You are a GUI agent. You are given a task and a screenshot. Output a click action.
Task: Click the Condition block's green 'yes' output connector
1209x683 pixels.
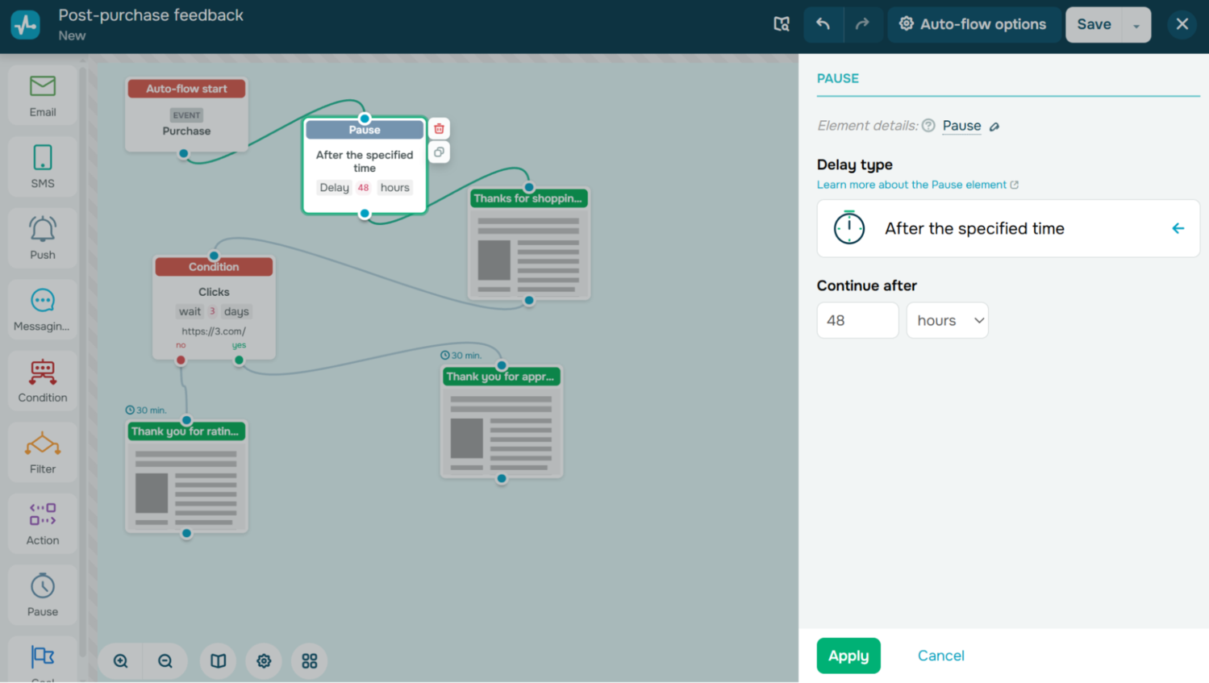pyautogui.click(x=239, y=360)
